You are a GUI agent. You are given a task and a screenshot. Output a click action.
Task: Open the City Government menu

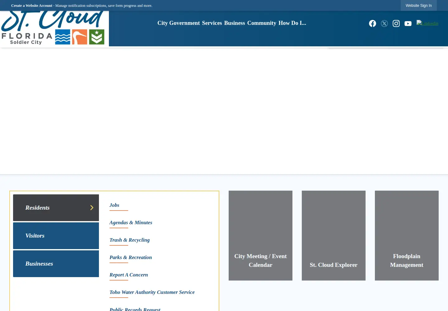pos(179,23)
